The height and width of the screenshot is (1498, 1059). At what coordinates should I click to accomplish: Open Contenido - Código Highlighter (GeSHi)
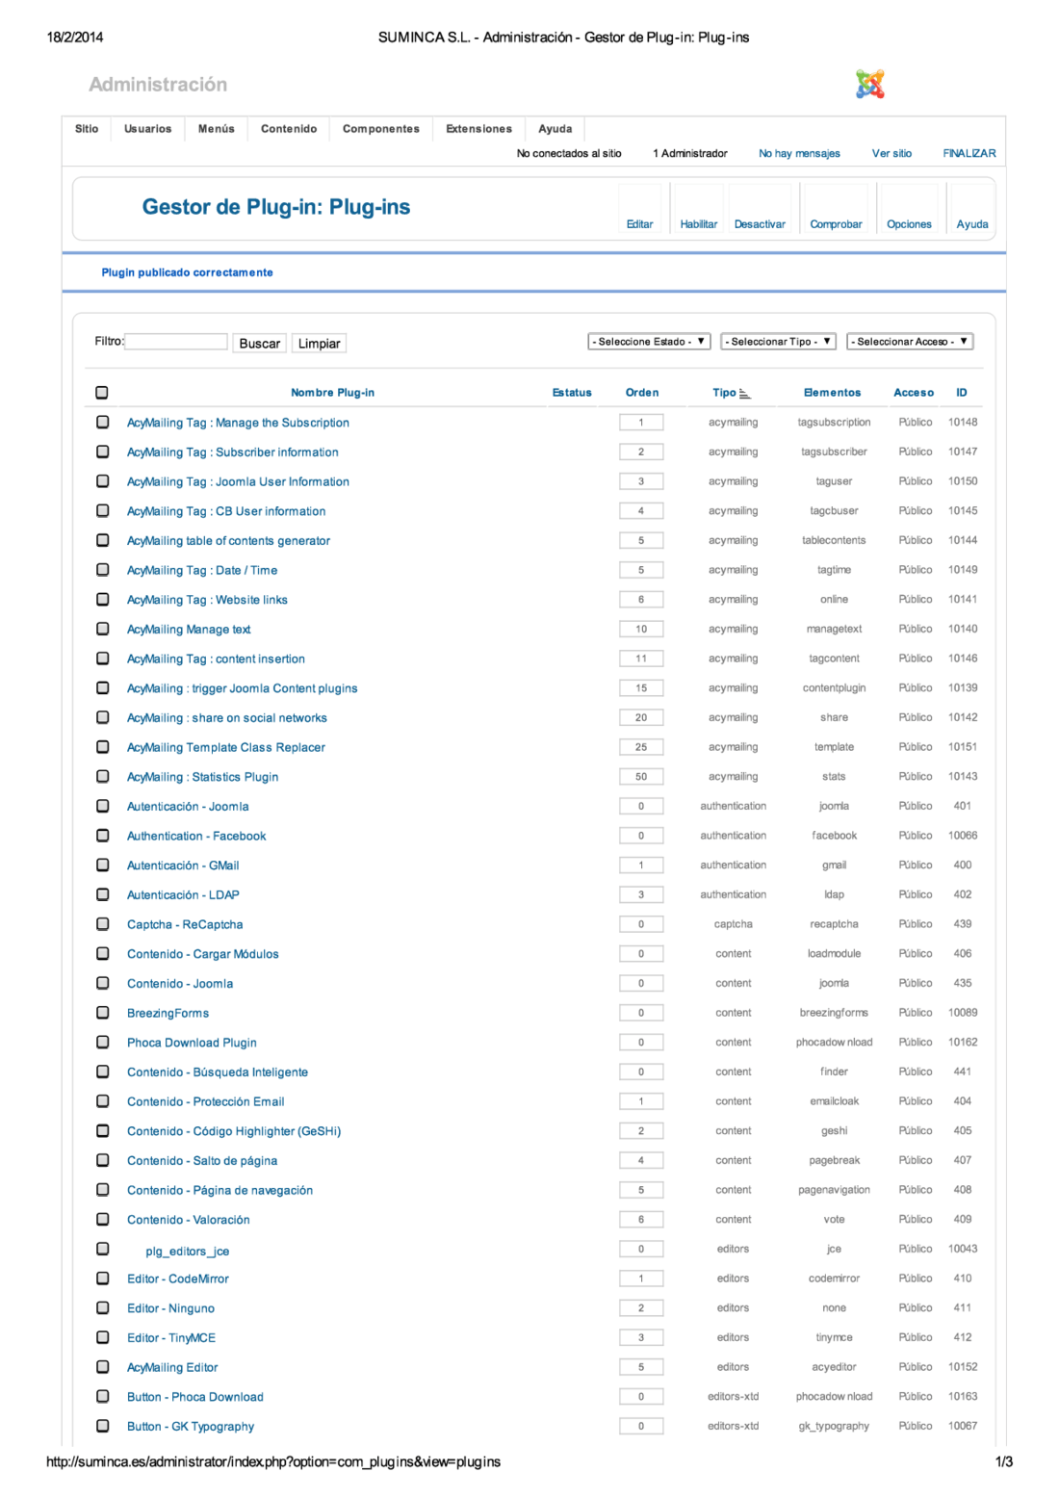pos(234,1131)
